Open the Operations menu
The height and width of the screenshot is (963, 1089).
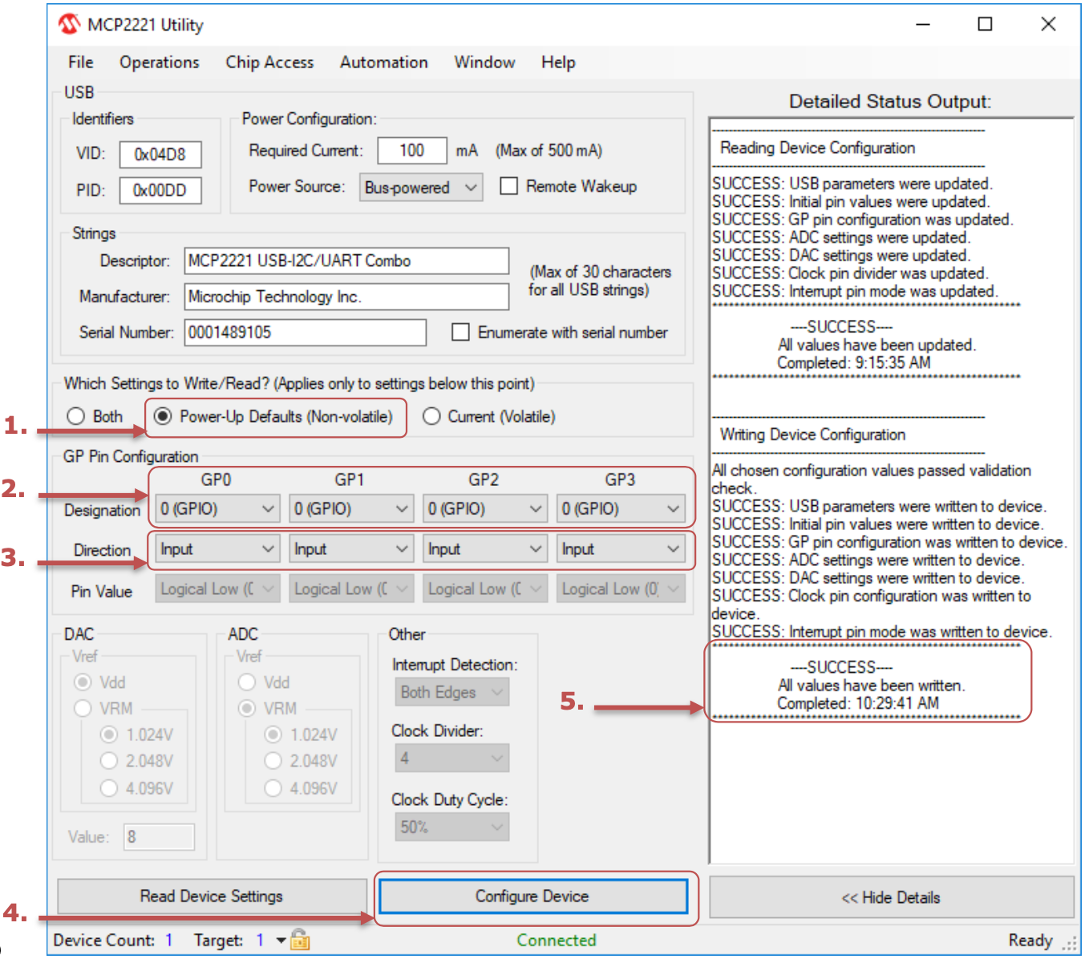[160, 62]
